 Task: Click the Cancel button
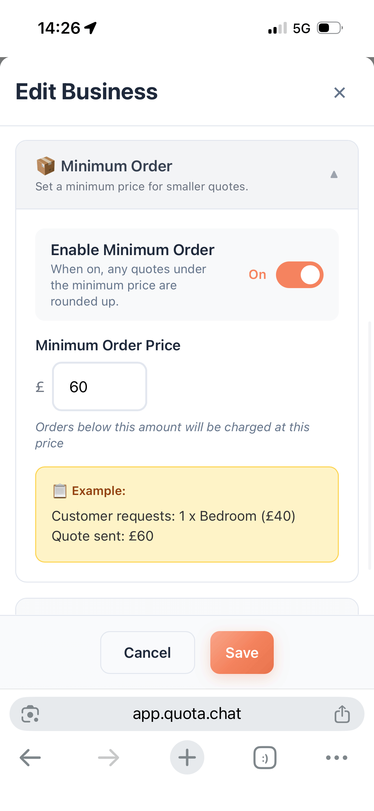click(147, 652)
